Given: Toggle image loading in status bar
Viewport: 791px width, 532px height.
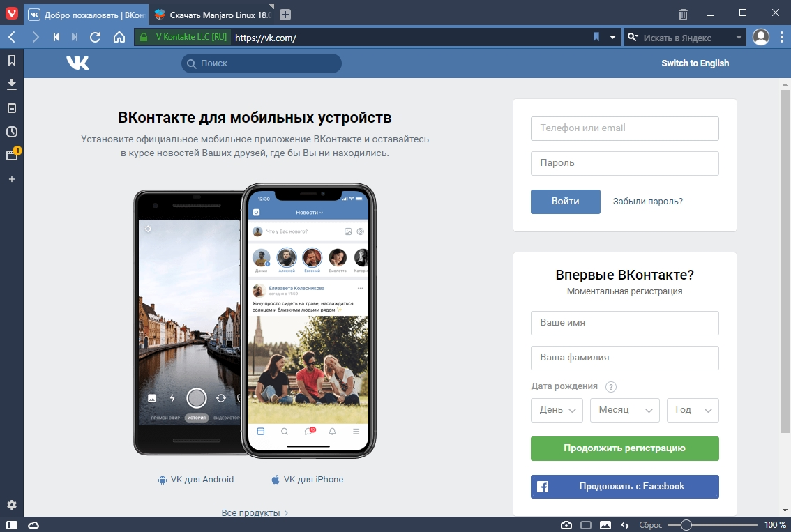Looking at the screenshot, I should (605, 525).
